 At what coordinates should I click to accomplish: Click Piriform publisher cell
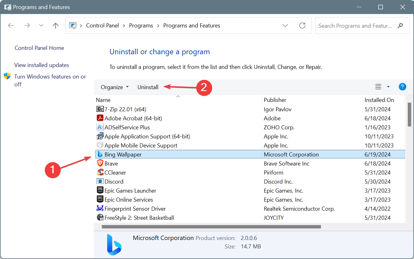273,173
